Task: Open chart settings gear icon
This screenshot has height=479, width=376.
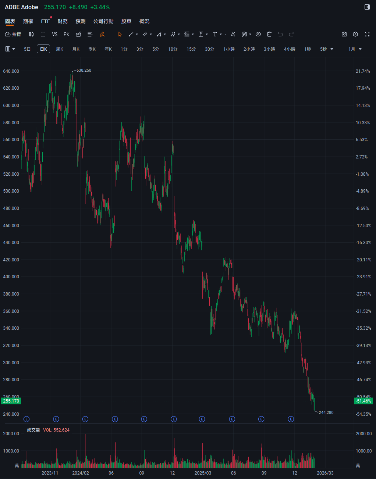Action: tap(355, 34)
